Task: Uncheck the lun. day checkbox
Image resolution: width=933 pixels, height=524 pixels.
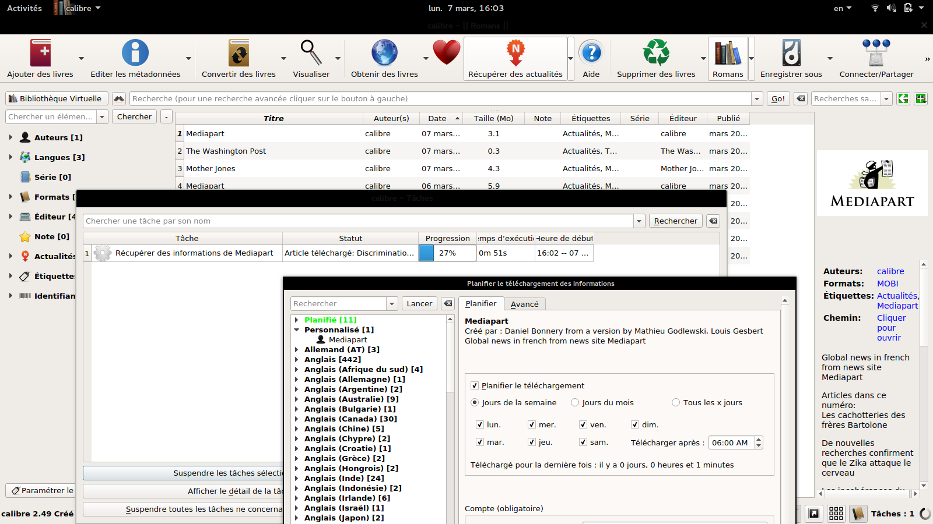Action: [x=480, y=425]
